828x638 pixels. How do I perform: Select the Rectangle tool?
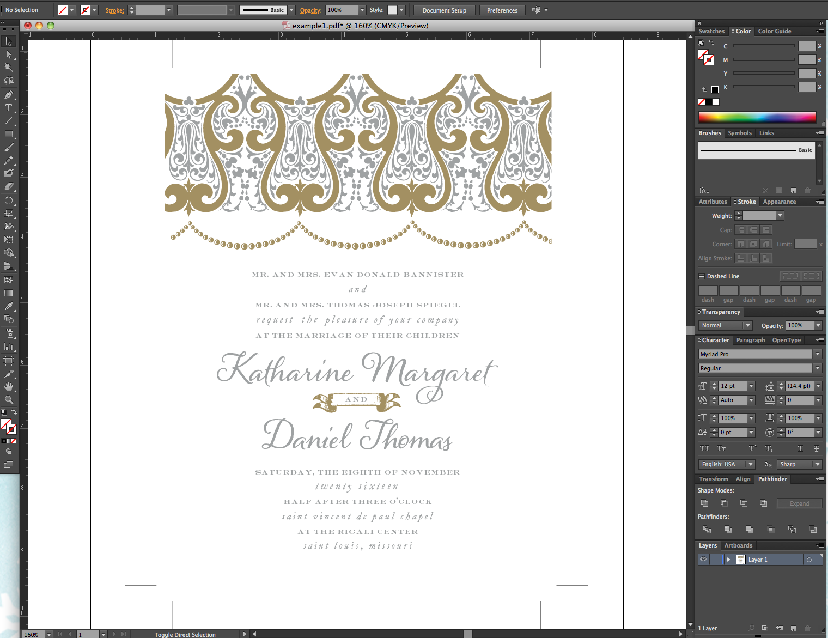pos(9,134)
